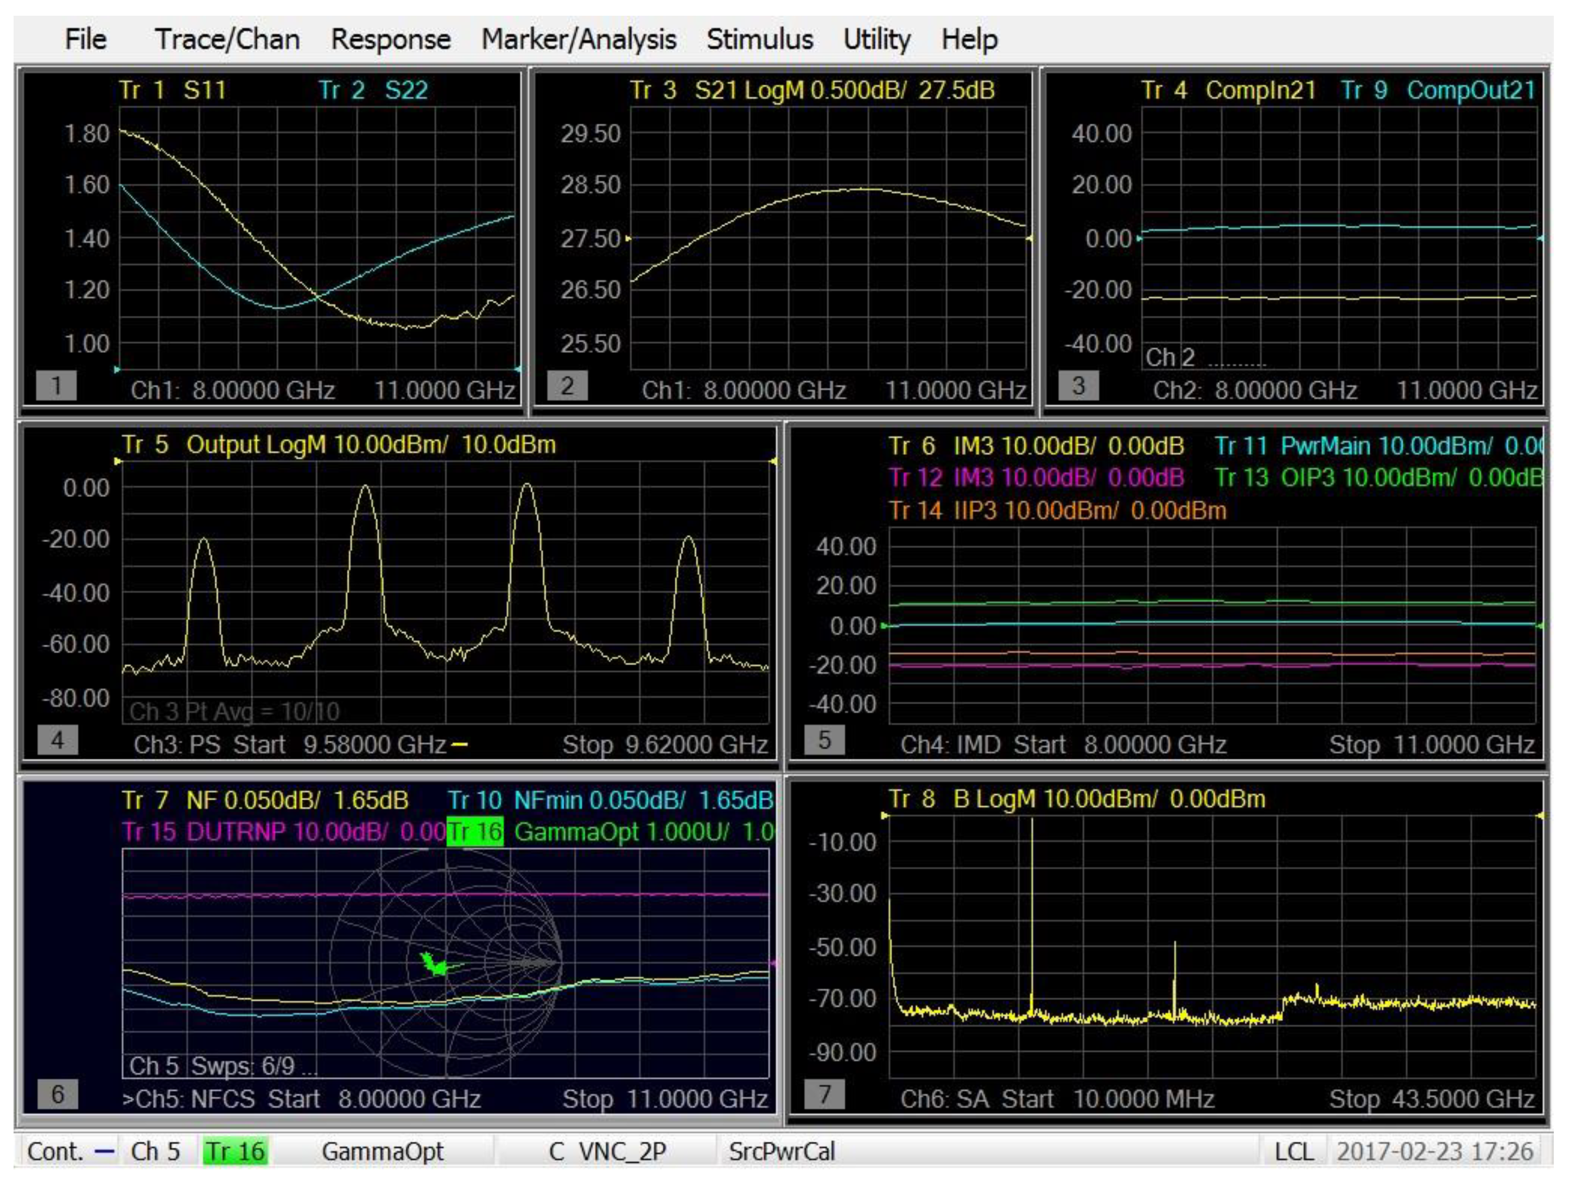Open the Marker/Analysis menu
This screenshot has height=1184, width=1569.
(x=579, y=39)
